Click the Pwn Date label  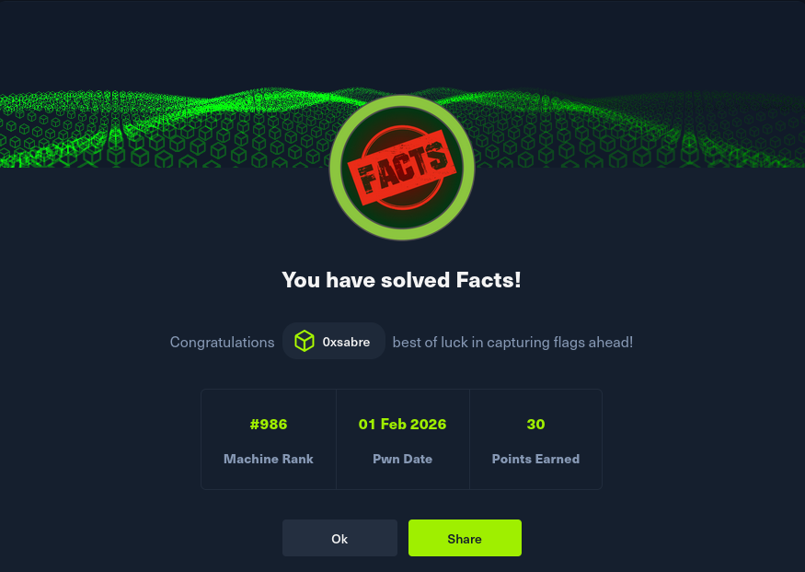point(402,459)
